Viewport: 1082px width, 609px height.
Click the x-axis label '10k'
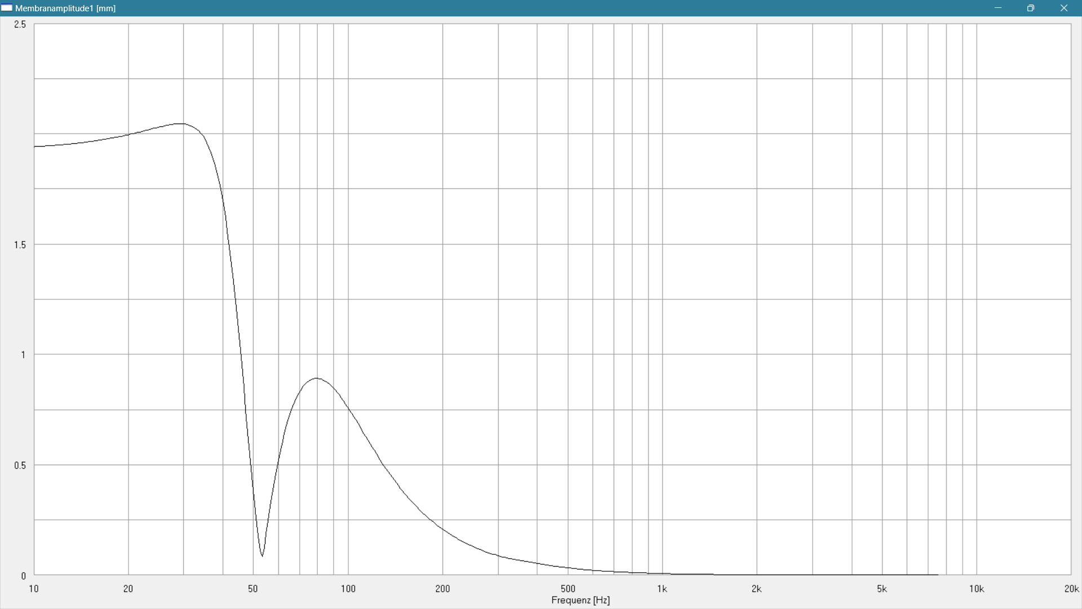(977, 589)
